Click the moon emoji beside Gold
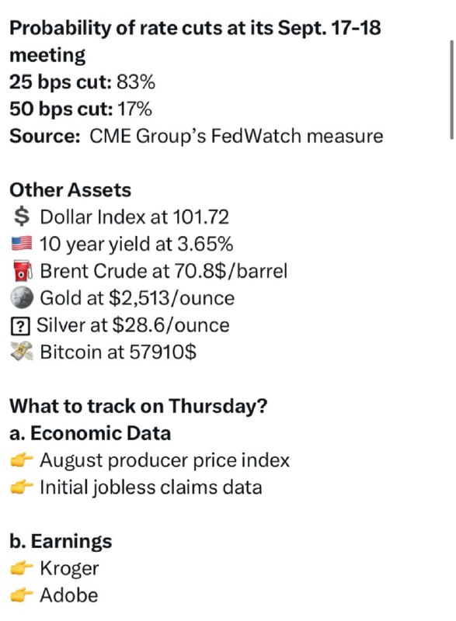This screenshot has height=621, width=456. tap(22, 298)
